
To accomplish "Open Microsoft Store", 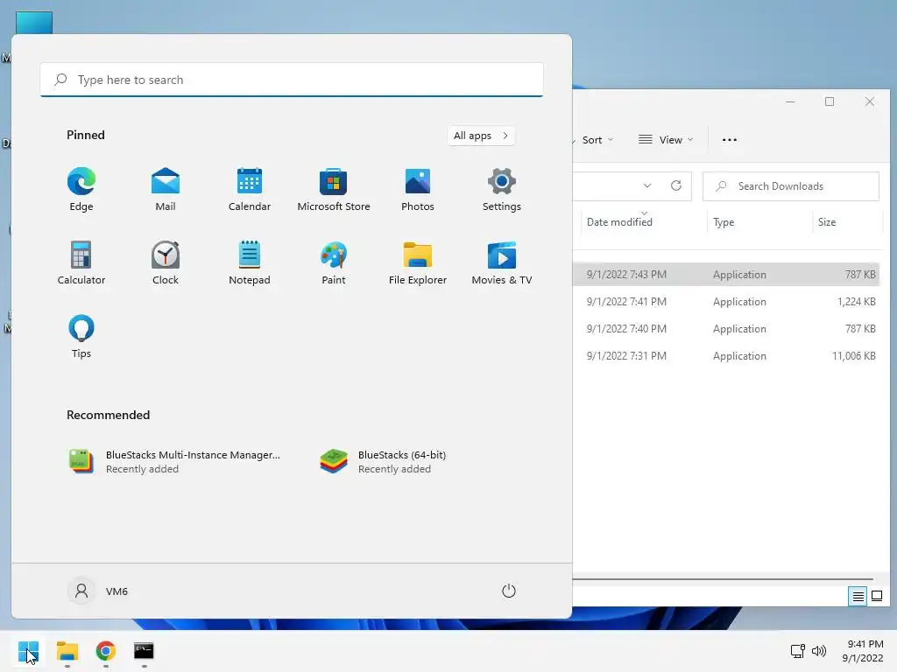I will [x=334, y=190].
